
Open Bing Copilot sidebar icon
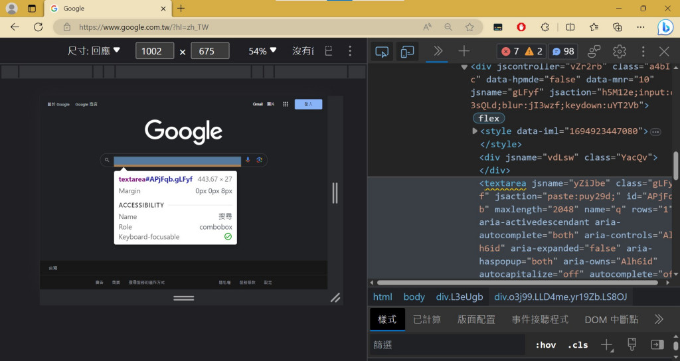(x=665, y=27)
